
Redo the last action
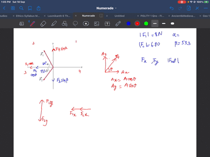[180, 8]
